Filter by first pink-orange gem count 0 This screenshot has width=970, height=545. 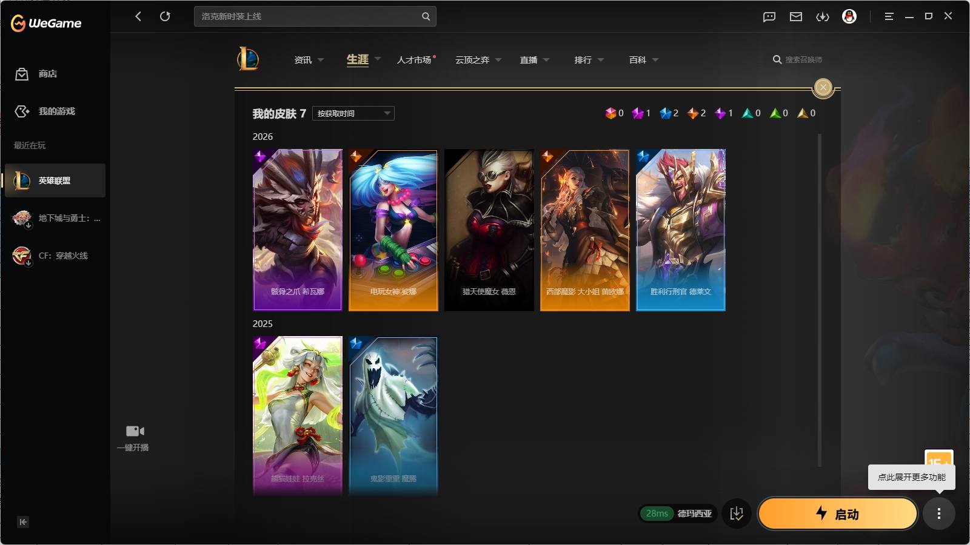coord(614,113)
